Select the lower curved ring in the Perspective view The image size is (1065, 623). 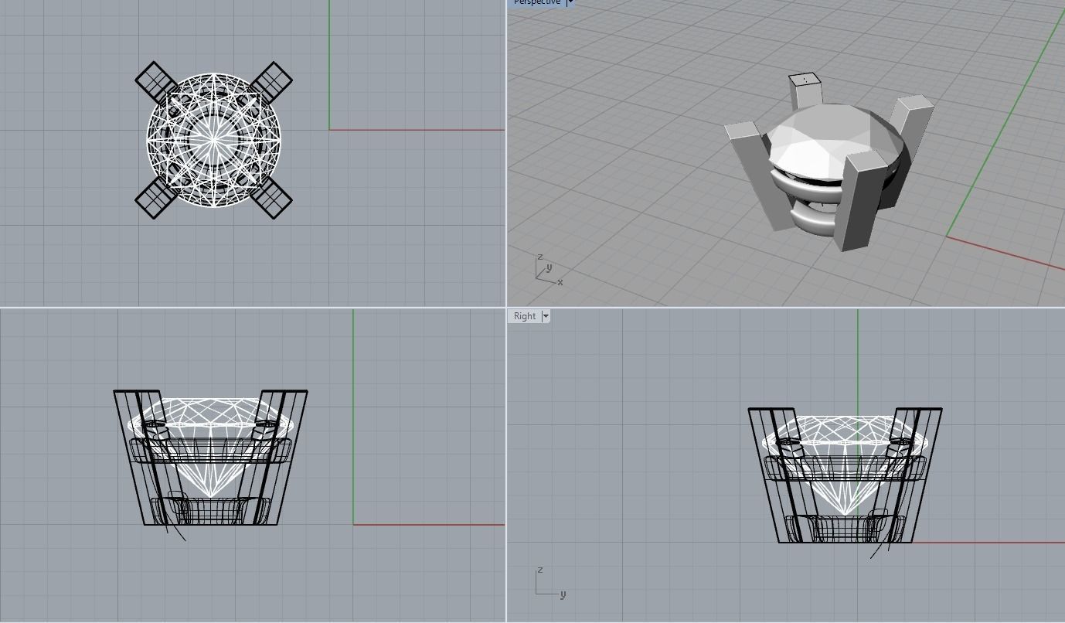(815, 219)
